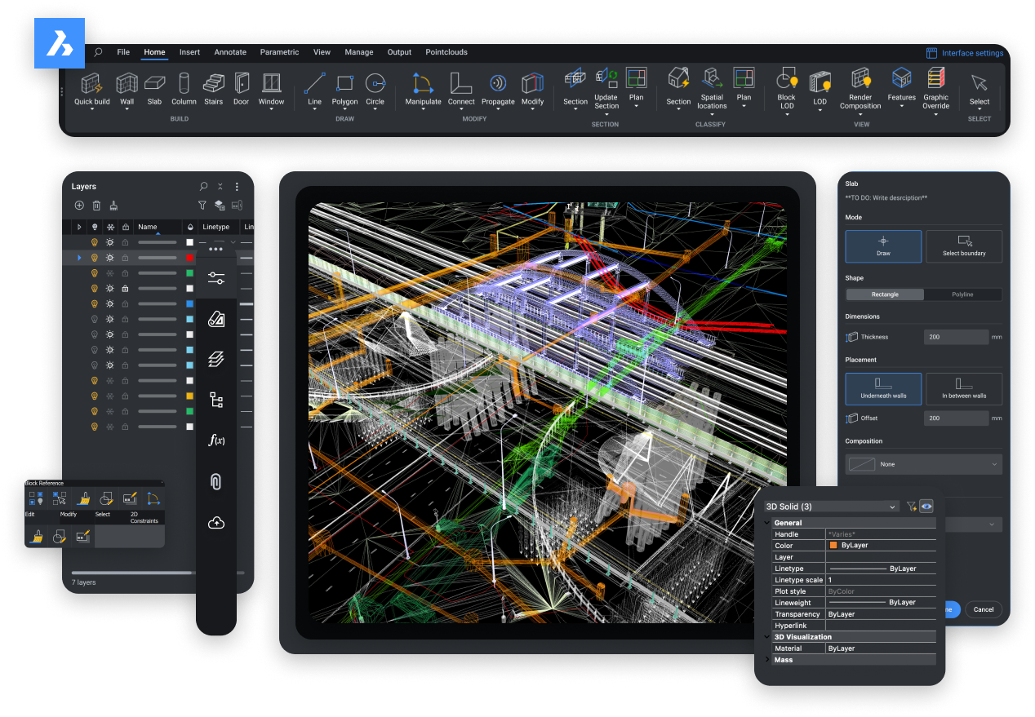Open the Composition dropdown showing None
Viewport: 1035px width, 717px height.
pyautogui.click(x=923, y=463)
